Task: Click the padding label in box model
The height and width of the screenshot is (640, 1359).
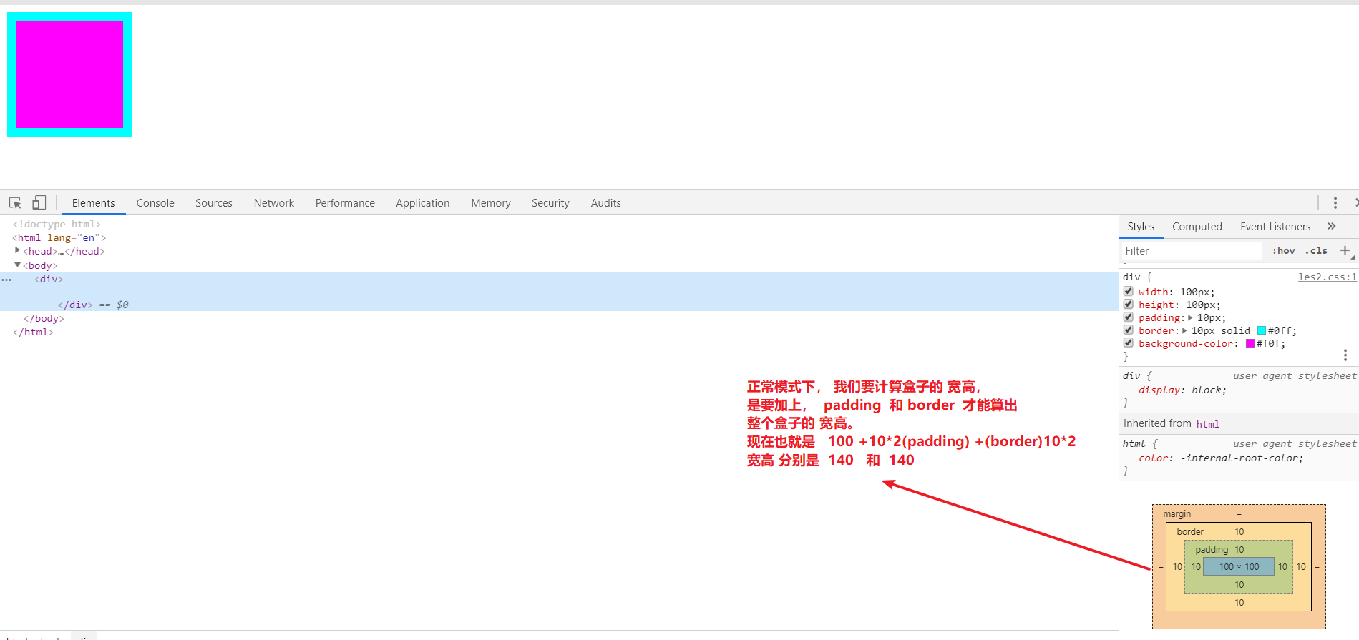Action: (1212, 549)
